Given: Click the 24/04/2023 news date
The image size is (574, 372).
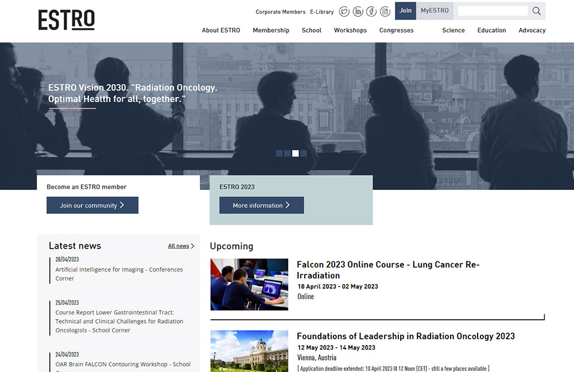Looking at the screenshot, I should click(67, 354).
